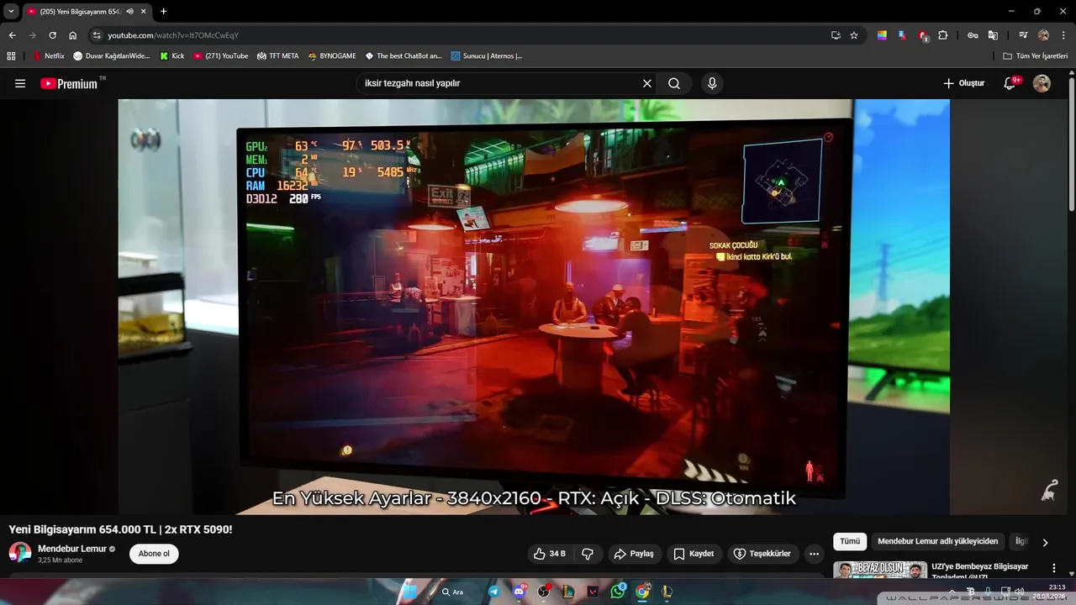
Task: Reload the current page
Action: [x=52, y=35]
